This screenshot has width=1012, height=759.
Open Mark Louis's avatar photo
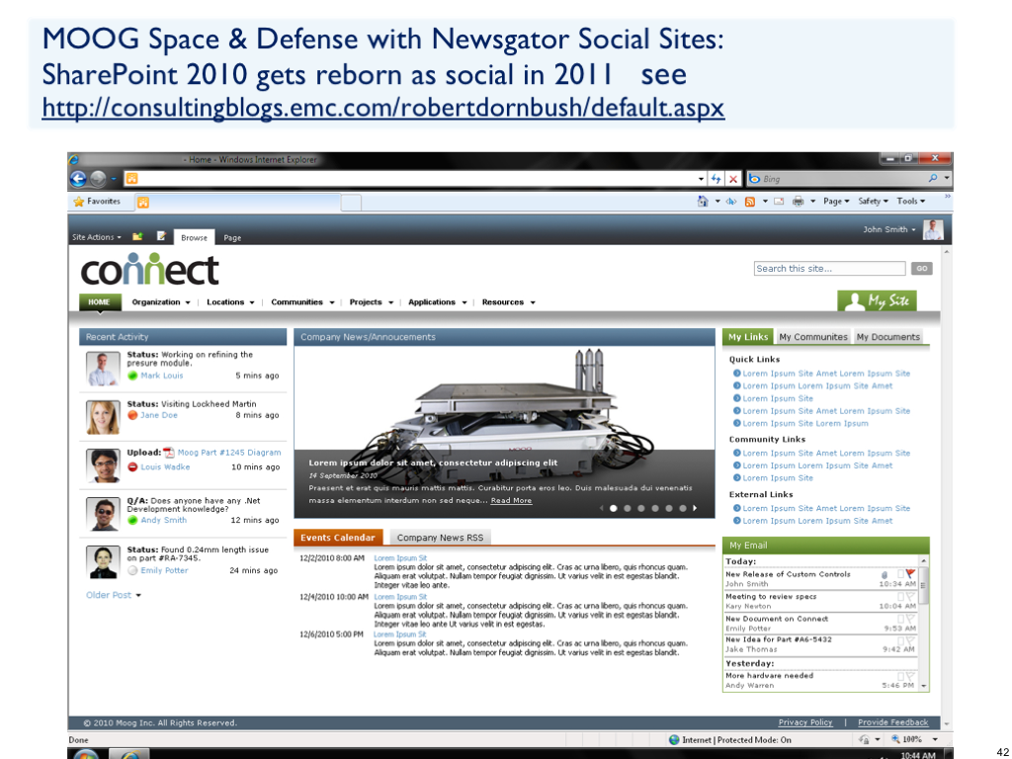point(103,369)
